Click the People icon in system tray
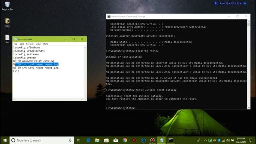The height and width of the screenshot is (144, 256). [x=199, y=140]
